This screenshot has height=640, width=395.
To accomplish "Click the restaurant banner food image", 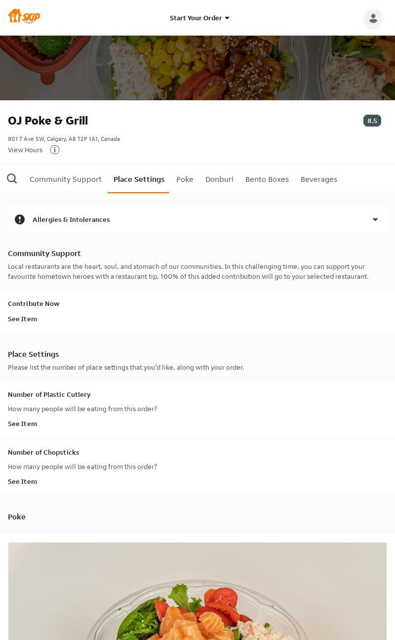I will (x=197, y=68).
